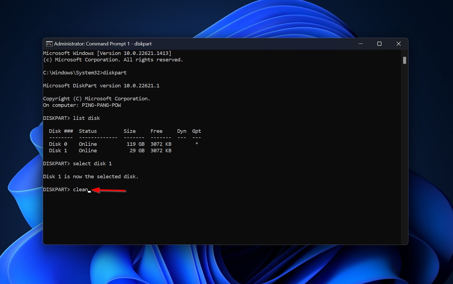Click the '(c) Microsoft Corporation. All rights reserved.' line
The image size is (453, 284).
point(113,60)
